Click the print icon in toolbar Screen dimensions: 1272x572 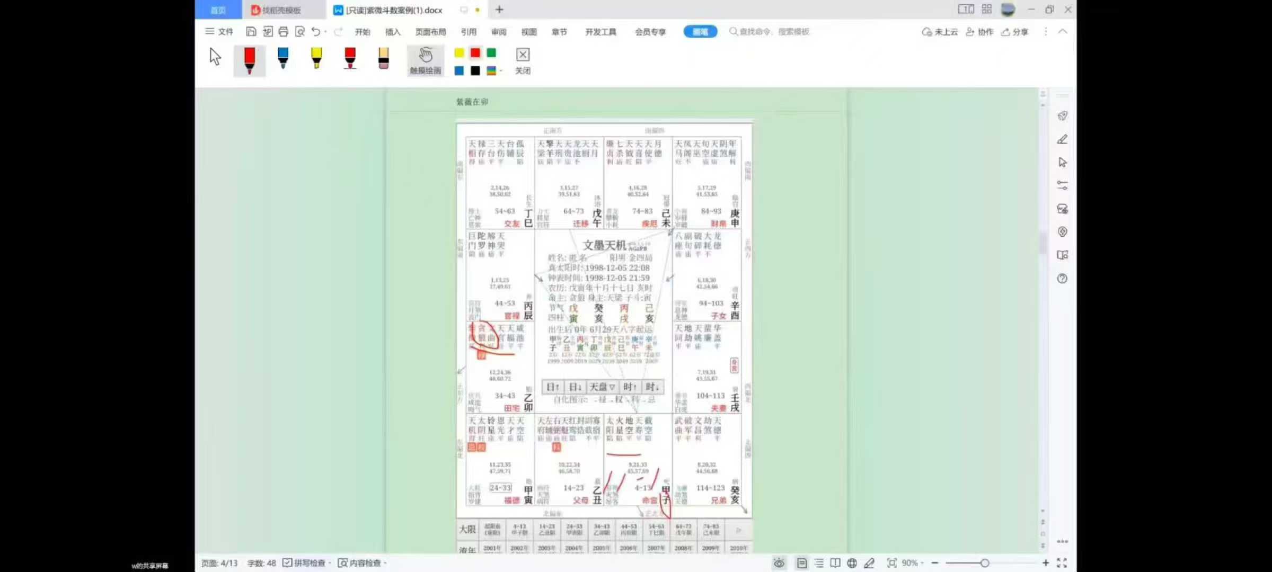pyautogui.click(x=284, y=32)
